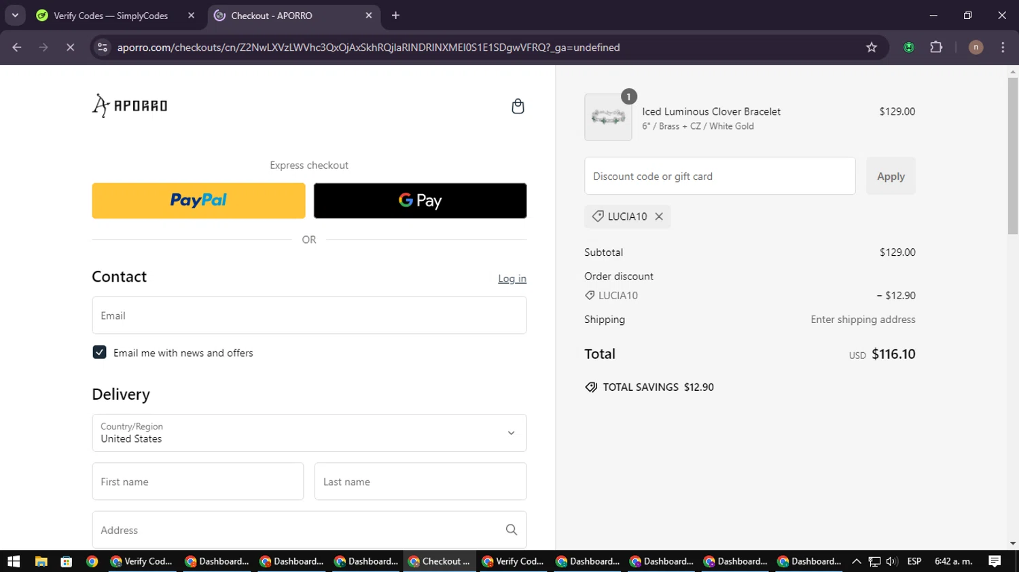The height and width of the screenshot is (572, 1019).
Task: Open the Chrome three-dot menu
Action: (x=1003, y=47)
